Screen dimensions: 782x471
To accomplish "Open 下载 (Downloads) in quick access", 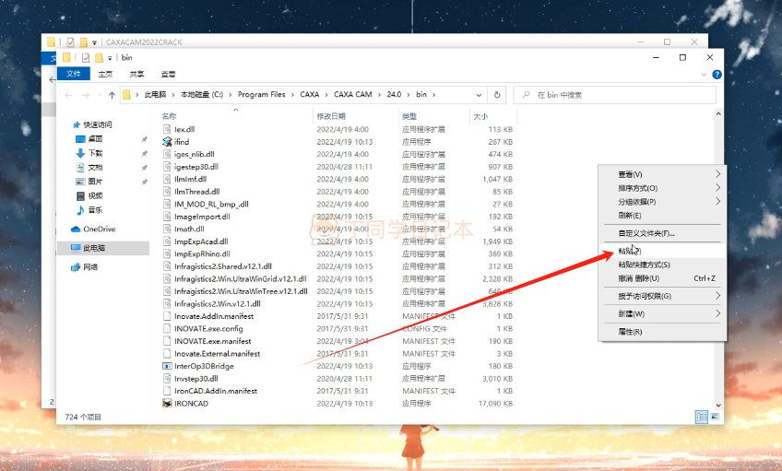I will (x=95, y=153).
